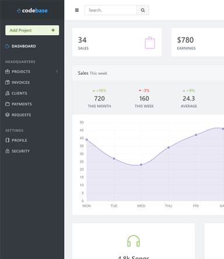
Task: Click the green headphones icon
Action: [134, 241]
